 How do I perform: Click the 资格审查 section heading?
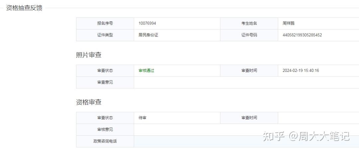point(89,102)
